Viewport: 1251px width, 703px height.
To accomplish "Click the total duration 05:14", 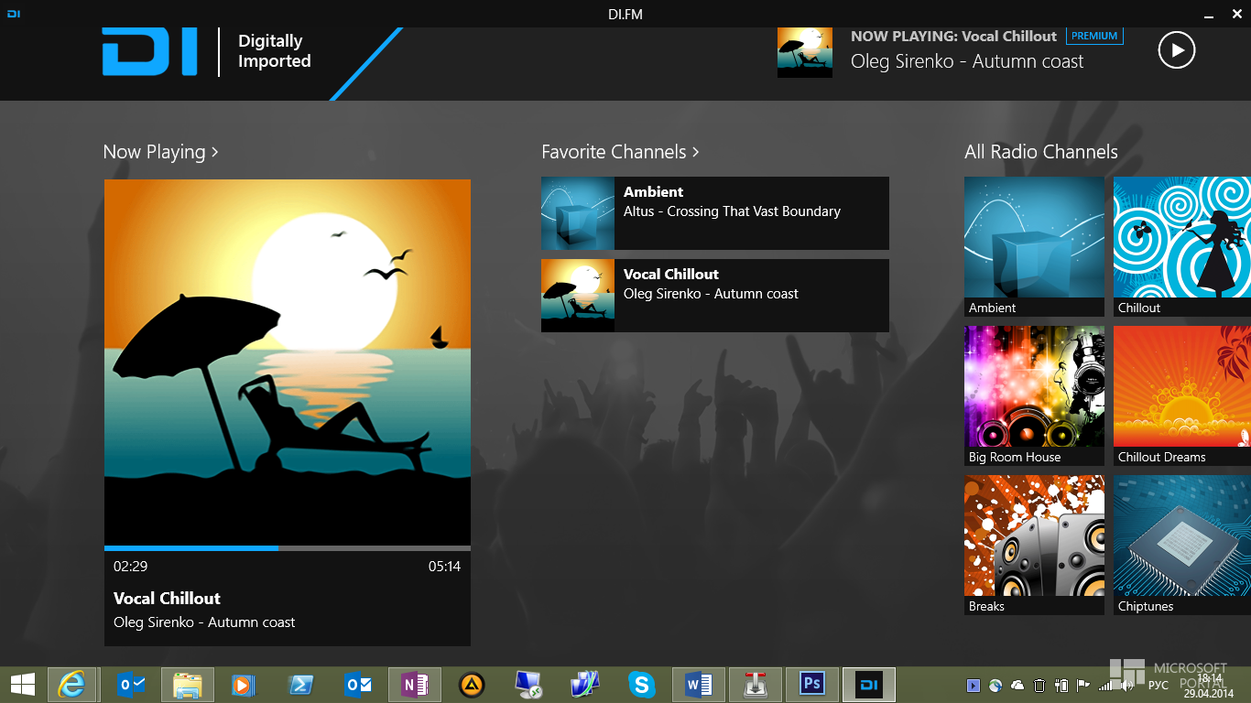I will click(x=444, y=567).
